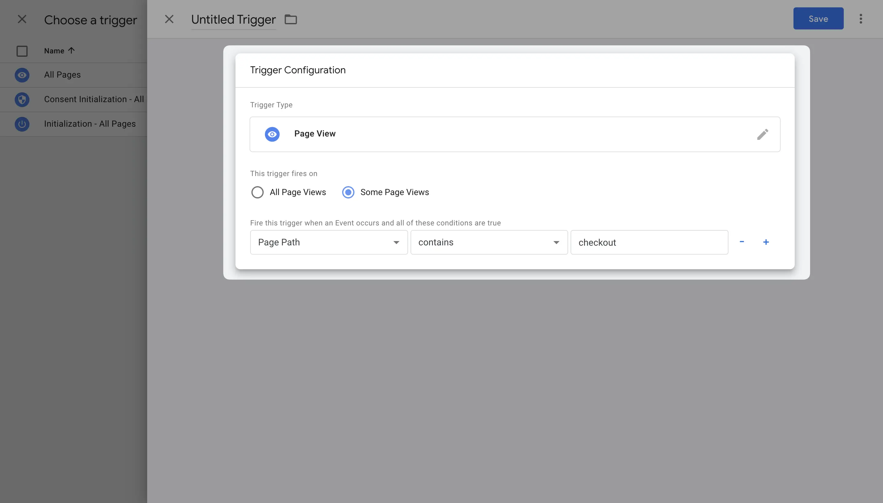Toggle the select-all checkbox by Name

(22, 51)
